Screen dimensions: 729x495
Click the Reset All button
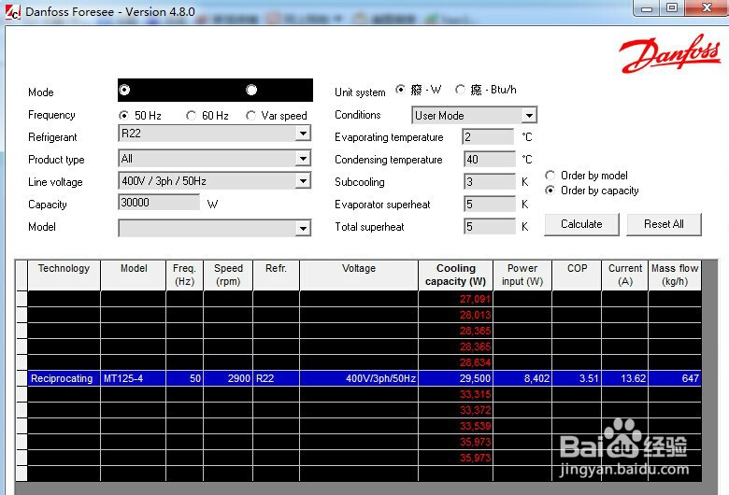point(664,224)
